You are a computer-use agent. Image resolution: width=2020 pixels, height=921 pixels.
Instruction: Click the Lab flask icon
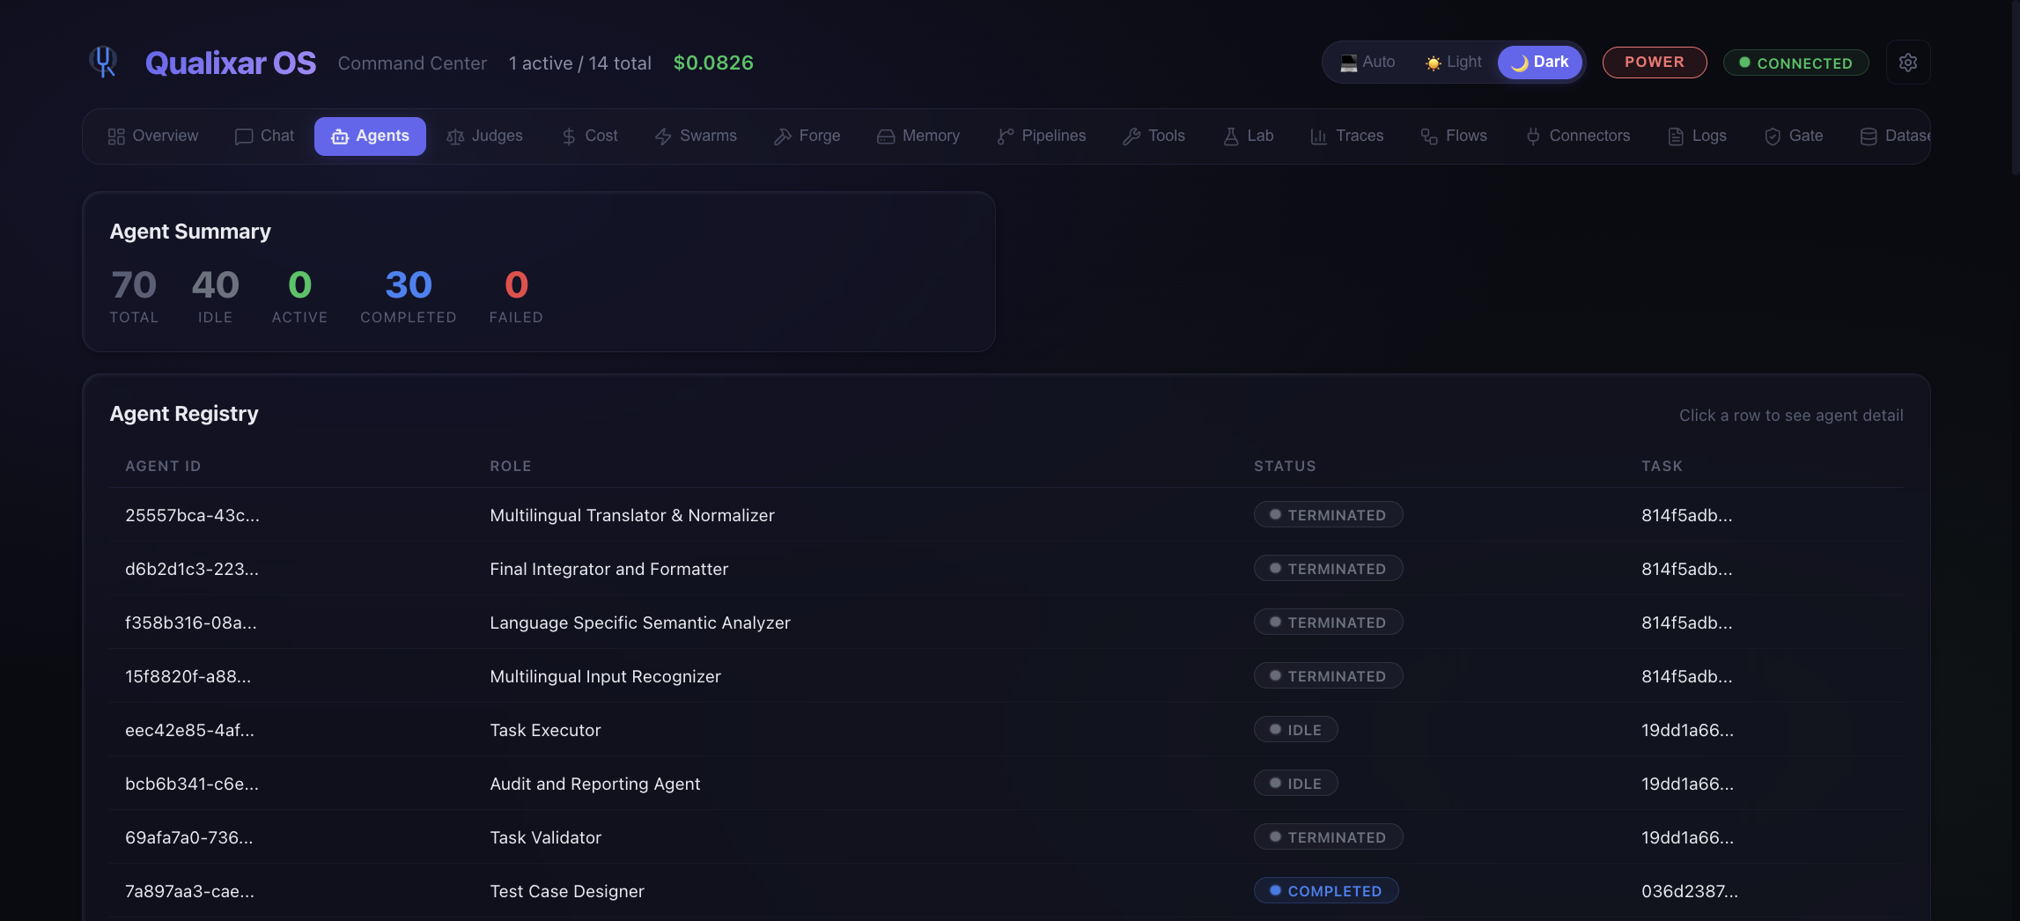pyautogui.click(x=1231, y=136)
